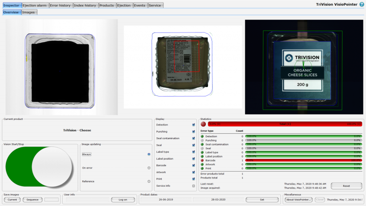Click the green Label position status dot
366x206 pixels.
pyautogui.click(x=202, y=156)
